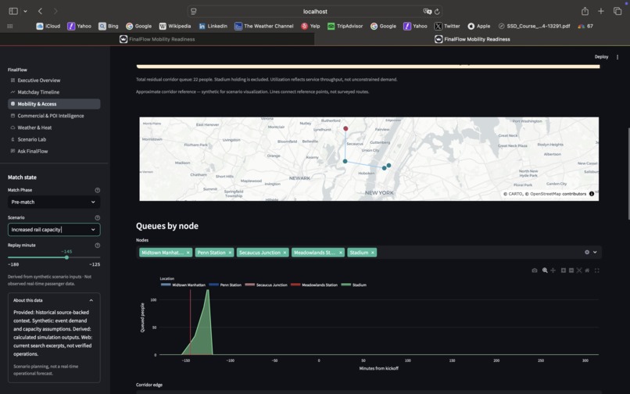The width and height of the screenshot is (630, 394).
Task: Click the Replay minute slider handle
Action: point(66,257)
